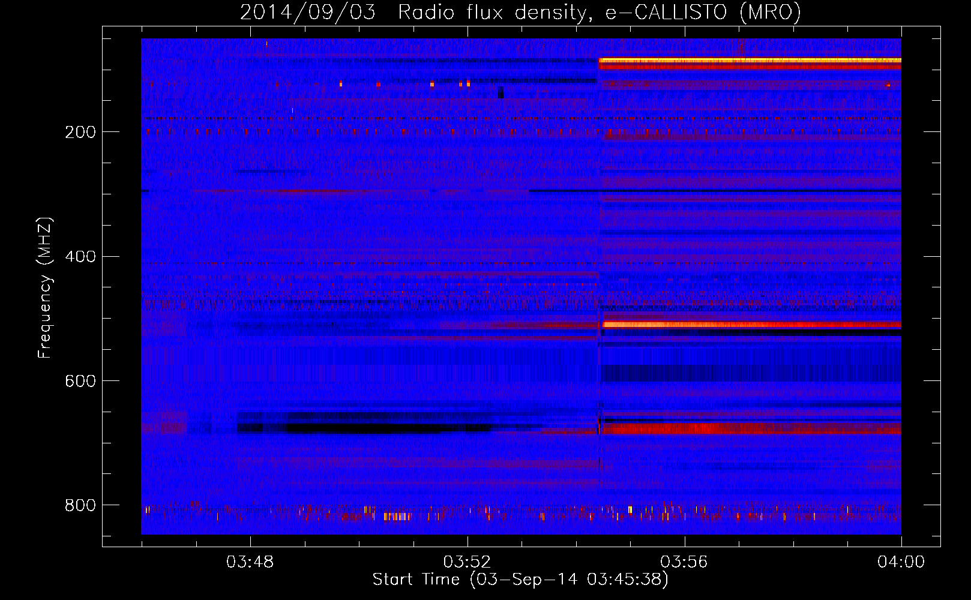Click the red band near 680 MHz after 03:54
This screenshot has height=600, width=971.
point(752,428)
